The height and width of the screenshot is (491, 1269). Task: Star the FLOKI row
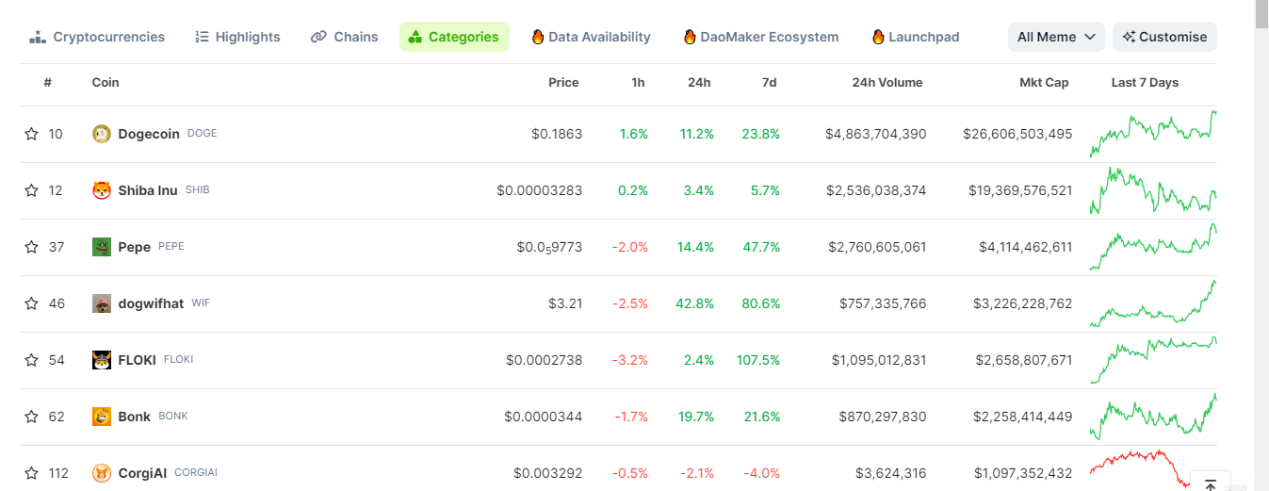pyautogui.click(x=31, y=360)
